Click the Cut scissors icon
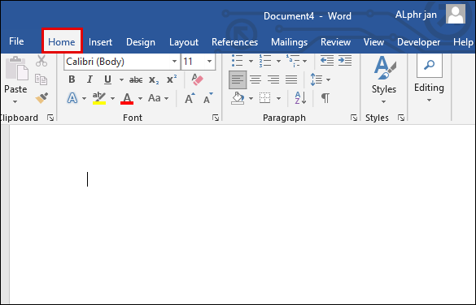Viewport: 476px width, 305px height. click(41, 61)
